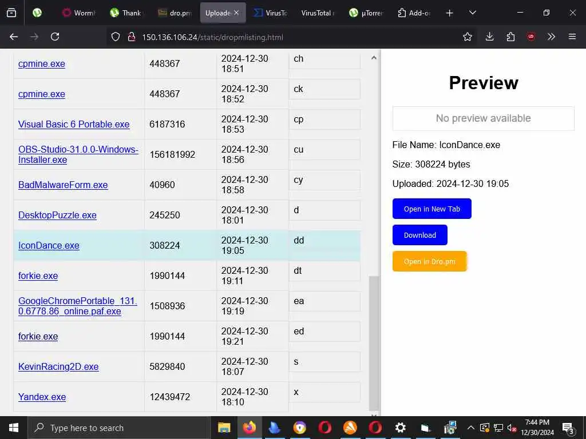This screenshot has height=439, width=586.
Task: Open the DesktopPuzzle.exe link
Action: tap(57, 215)
